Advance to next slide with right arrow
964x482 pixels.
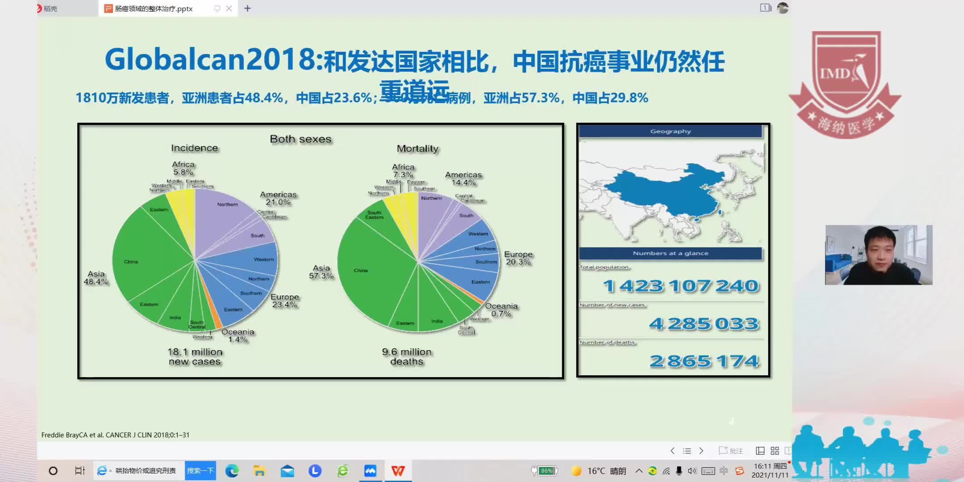coord(701,451)
